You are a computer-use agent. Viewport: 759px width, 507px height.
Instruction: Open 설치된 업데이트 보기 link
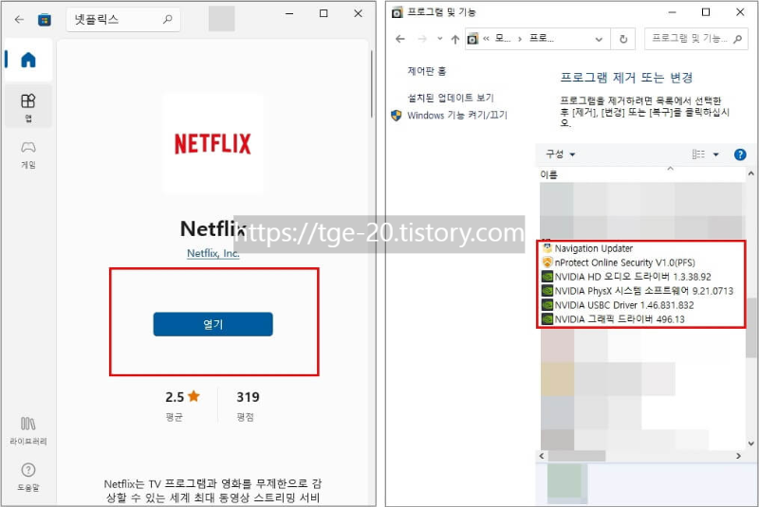(450, 98)
